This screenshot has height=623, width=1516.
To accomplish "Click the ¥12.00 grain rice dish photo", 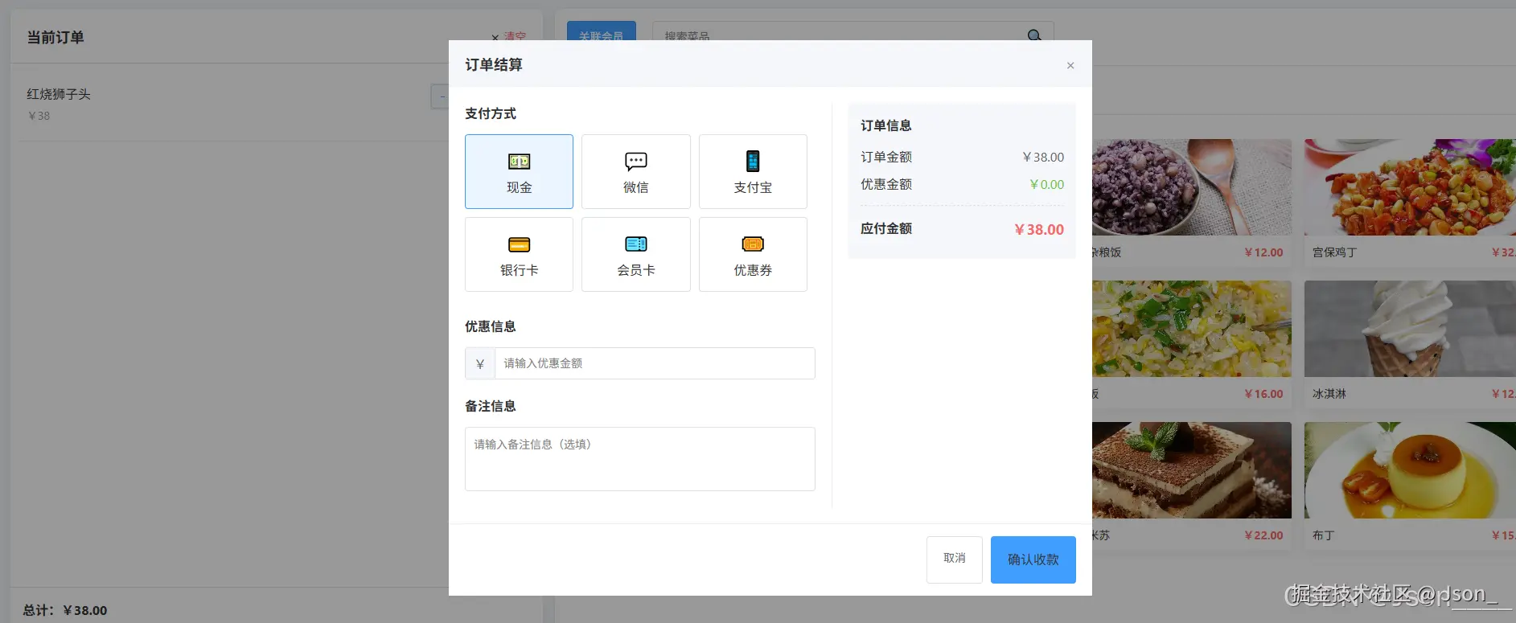I will pyautogui.click(x=1192, y=187).
